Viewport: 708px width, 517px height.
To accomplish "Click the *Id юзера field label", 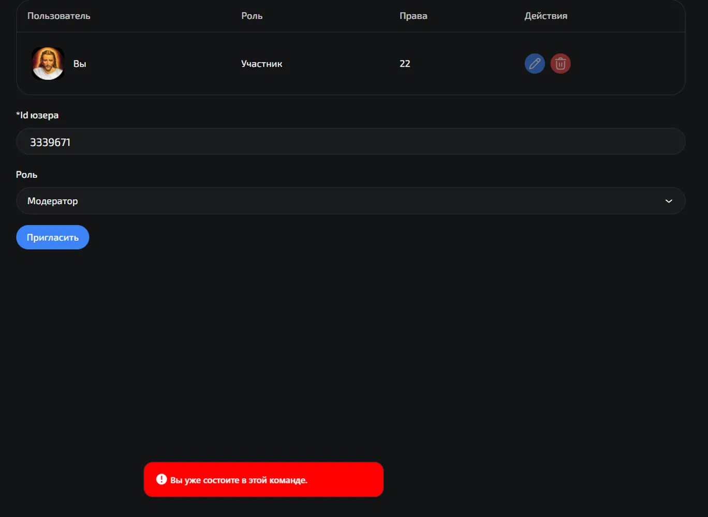I will point(37,115).
